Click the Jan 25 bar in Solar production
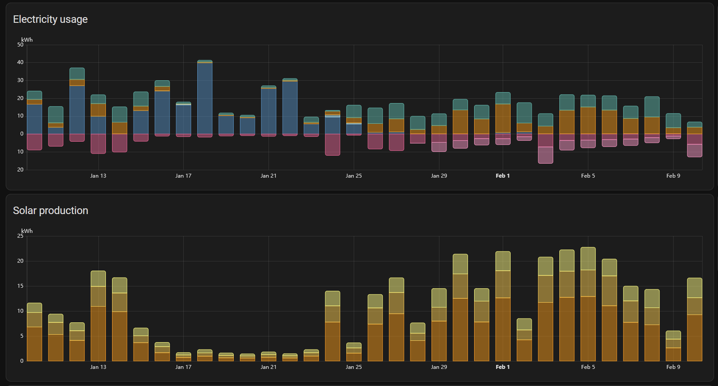 (x=354, y=353)
